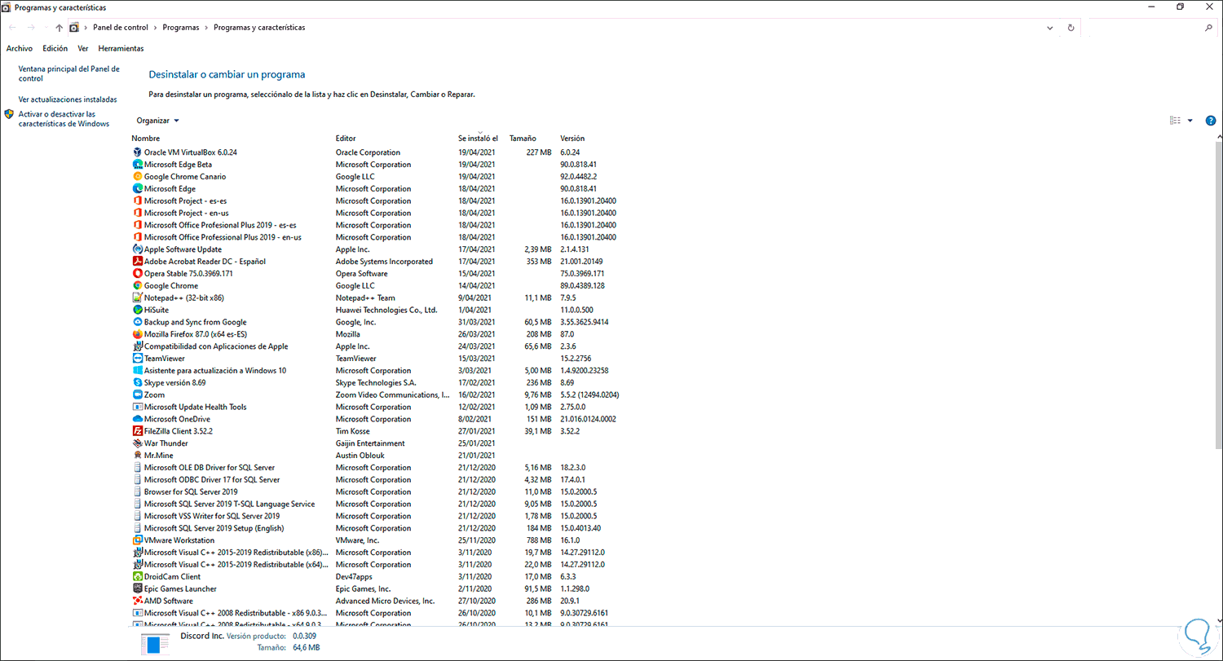Click the refresh button in address bar
This screenshot has width=1223, height=661.
point(1071,28)
